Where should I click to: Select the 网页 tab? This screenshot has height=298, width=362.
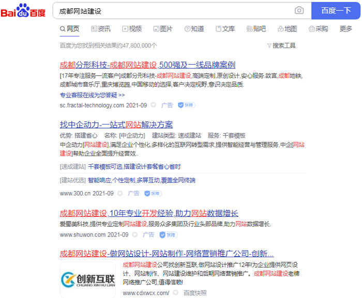69,29
